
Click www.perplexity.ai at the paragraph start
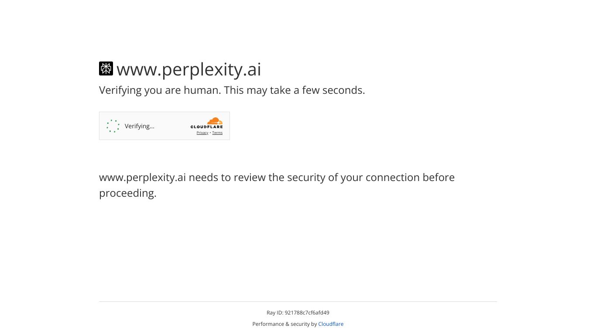tap(142, 178)
